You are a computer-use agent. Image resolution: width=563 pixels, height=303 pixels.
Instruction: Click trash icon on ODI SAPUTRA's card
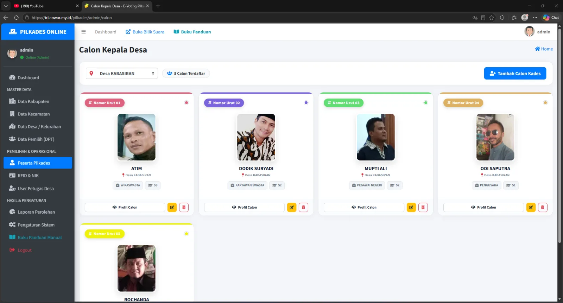(543, 207)
